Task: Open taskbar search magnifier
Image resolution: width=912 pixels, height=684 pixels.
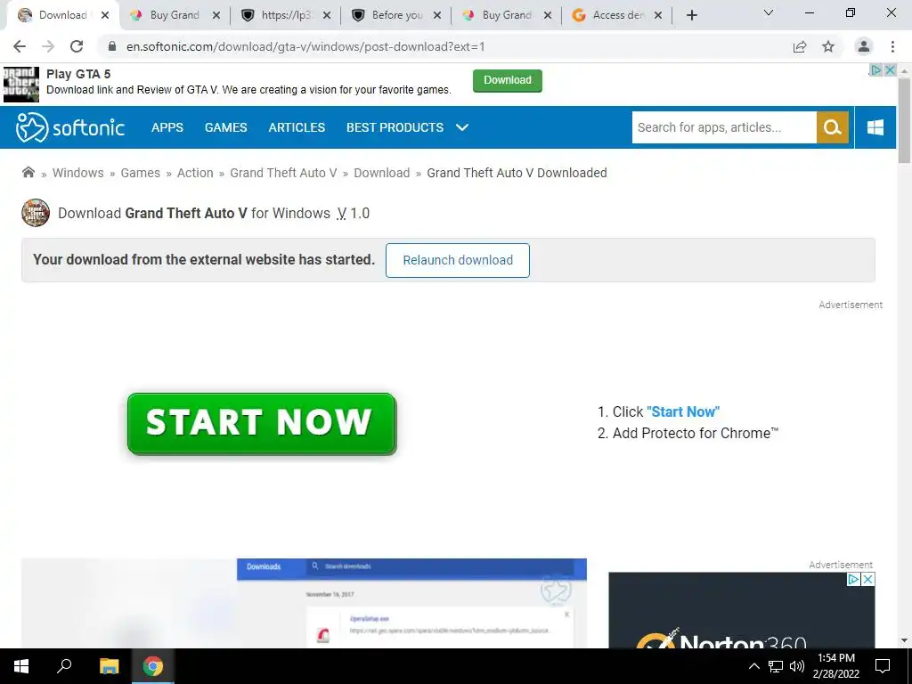Action: point(64,666)
